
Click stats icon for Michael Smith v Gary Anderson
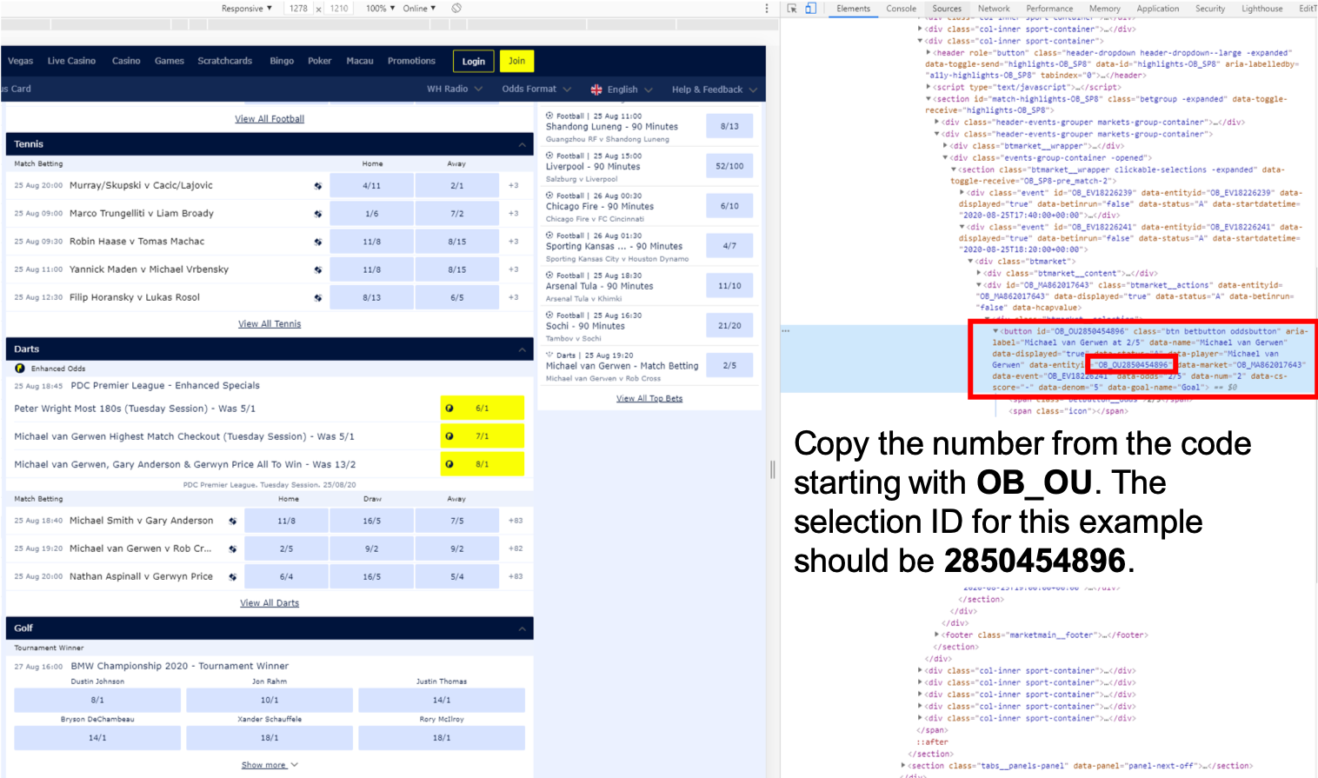pyautogui.click(x=232, y=521)
